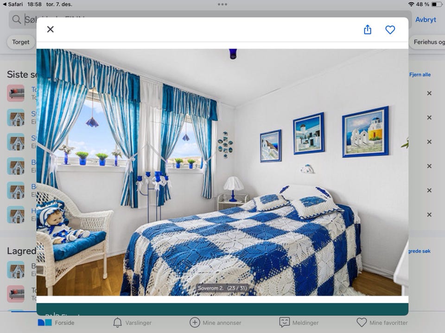Focus the search input field
This screenshot has width=445, height=333.
tap(210, 19)
